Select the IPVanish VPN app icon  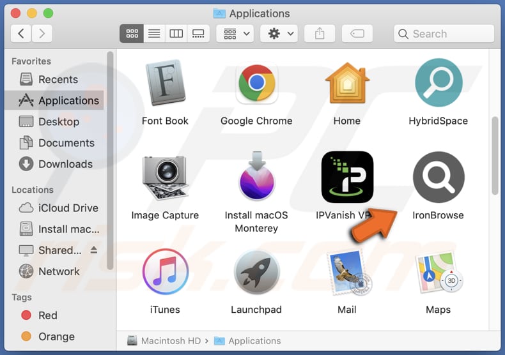coord(347,177)
